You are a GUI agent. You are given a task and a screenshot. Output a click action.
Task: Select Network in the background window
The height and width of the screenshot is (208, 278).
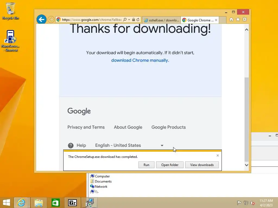(x=99, y=187)
